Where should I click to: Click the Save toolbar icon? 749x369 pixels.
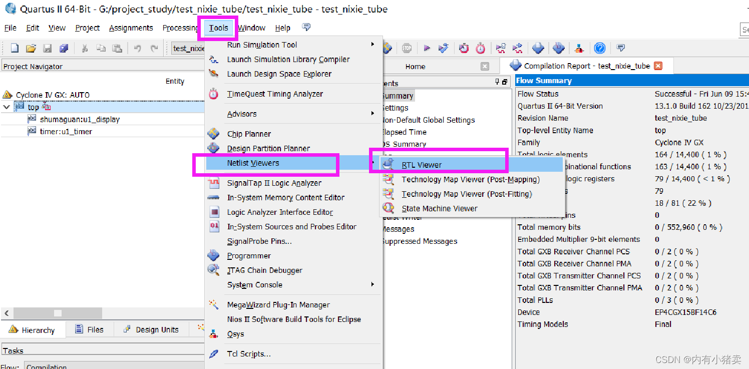48,48
